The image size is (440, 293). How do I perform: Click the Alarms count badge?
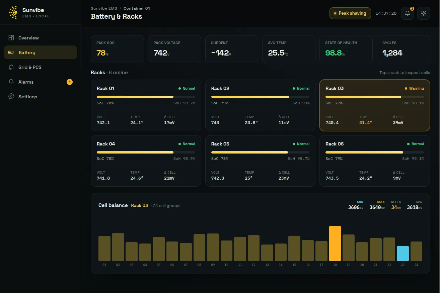click(69, 82)
